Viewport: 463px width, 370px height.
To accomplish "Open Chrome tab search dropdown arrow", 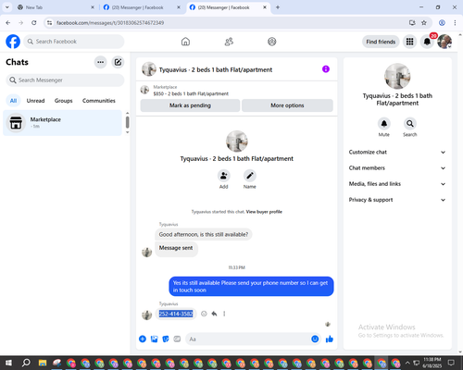I will (7, 7).
